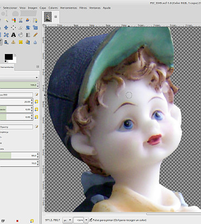Image resolution: width=201 pixels, height=224 pixels.
Task: Select the Alignment tool
Action: click(14, 27)
